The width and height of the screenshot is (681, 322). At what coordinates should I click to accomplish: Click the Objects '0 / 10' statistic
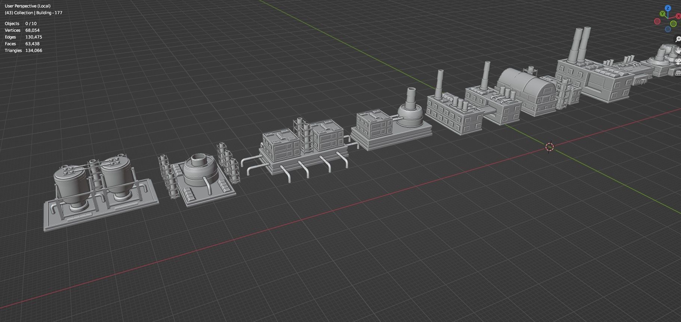pos(31,24)
